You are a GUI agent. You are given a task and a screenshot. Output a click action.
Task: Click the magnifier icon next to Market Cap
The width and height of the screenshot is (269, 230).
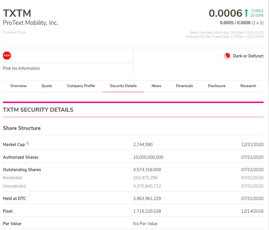pyautogui.click(x=28, y=143)
